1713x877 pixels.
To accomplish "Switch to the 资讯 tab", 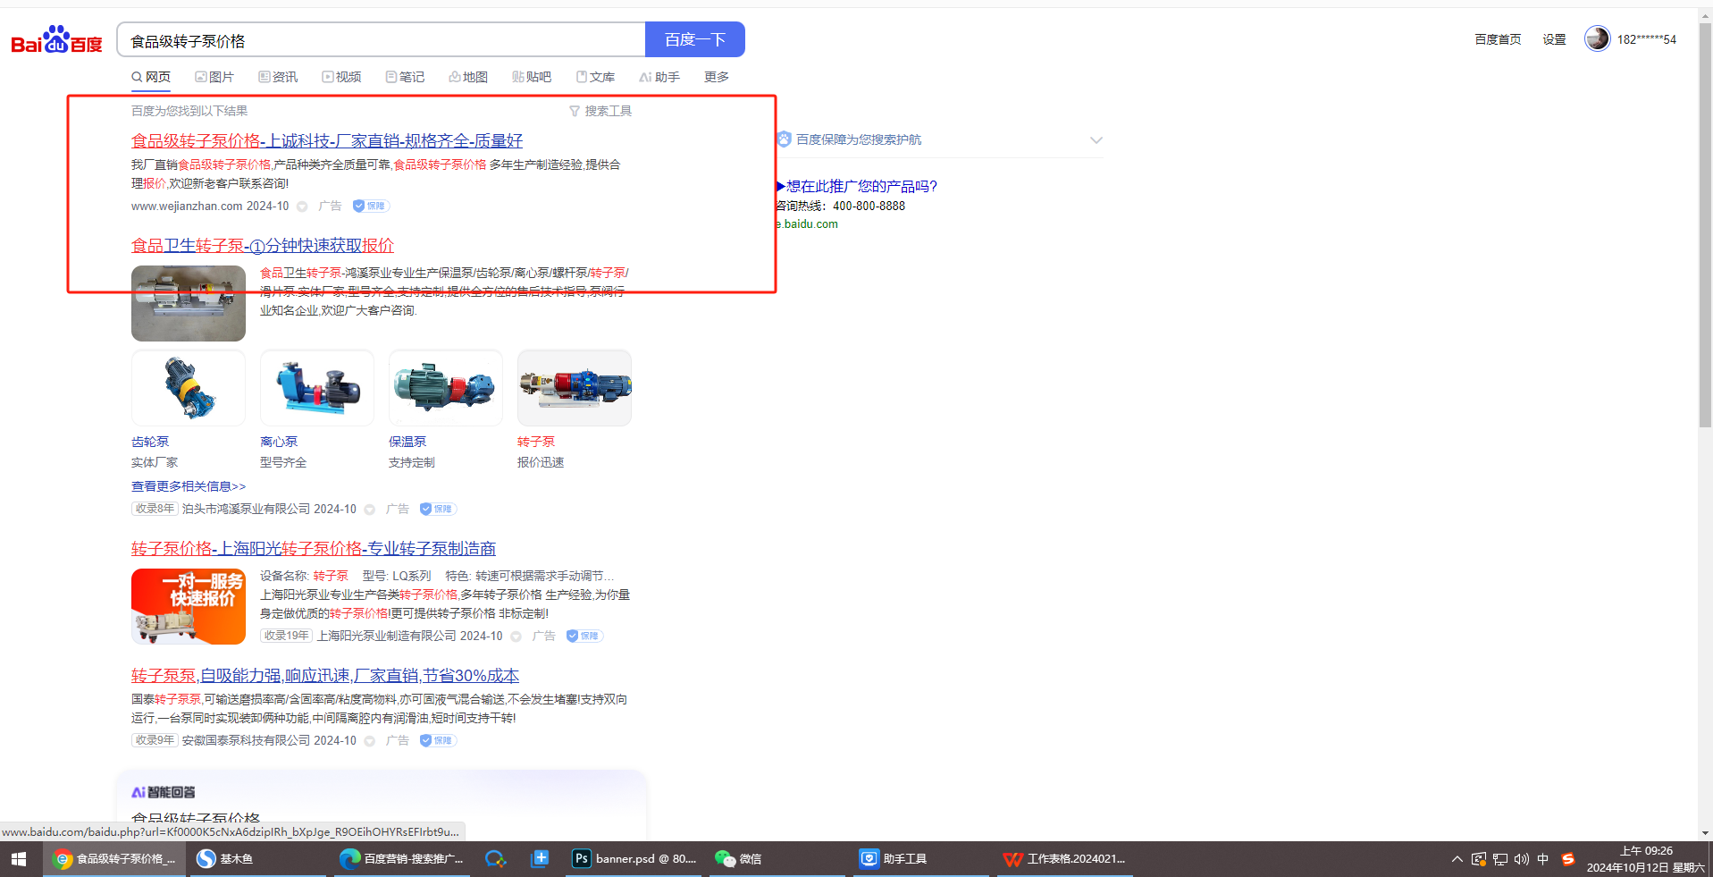I will click(278, 77).
